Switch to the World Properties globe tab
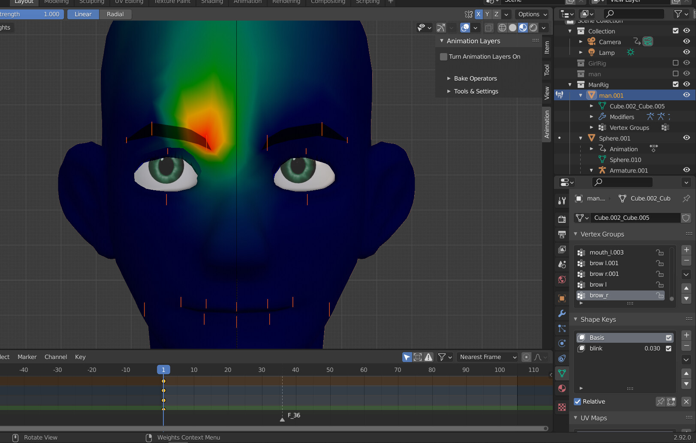The image size is (696, 443). click(x=562, y=279)
